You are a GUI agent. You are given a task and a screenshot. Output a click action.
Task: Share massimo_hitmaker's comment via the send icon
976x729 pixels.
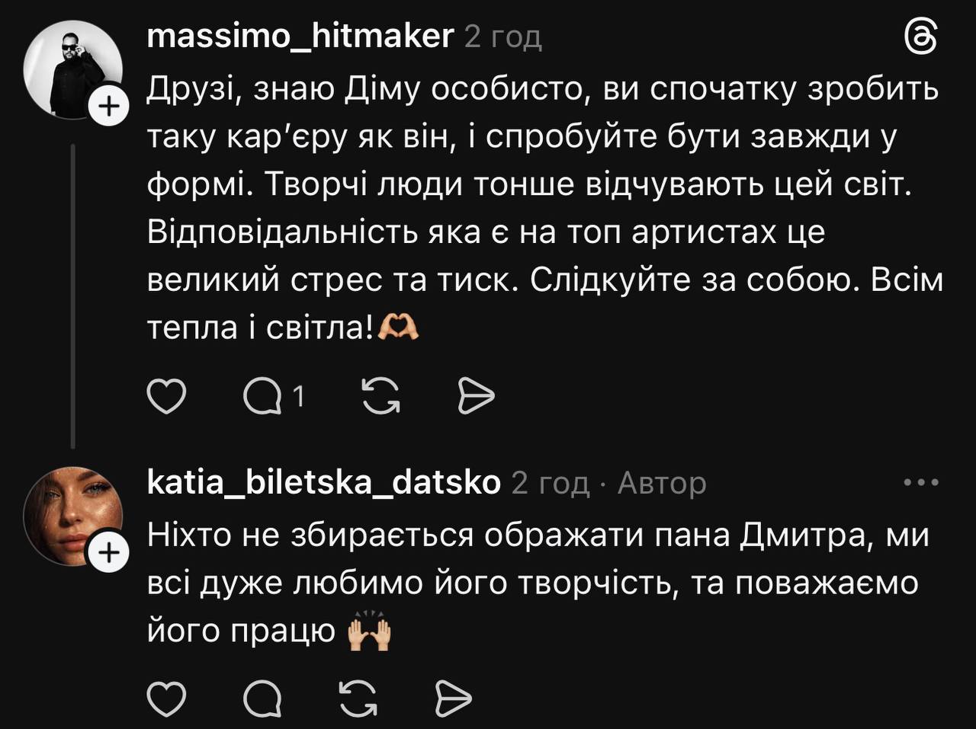tap(477, 395)
